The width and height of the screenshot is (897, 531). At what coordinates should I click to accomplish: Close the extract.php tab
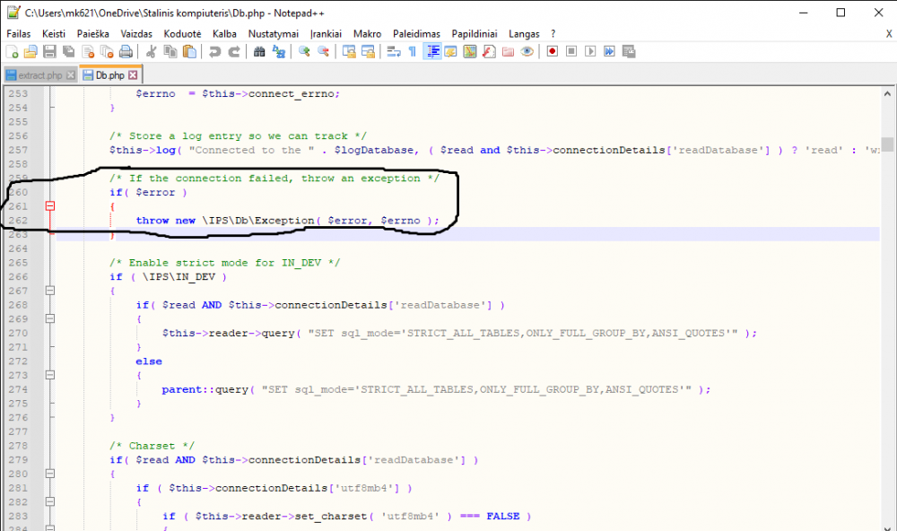70,75
